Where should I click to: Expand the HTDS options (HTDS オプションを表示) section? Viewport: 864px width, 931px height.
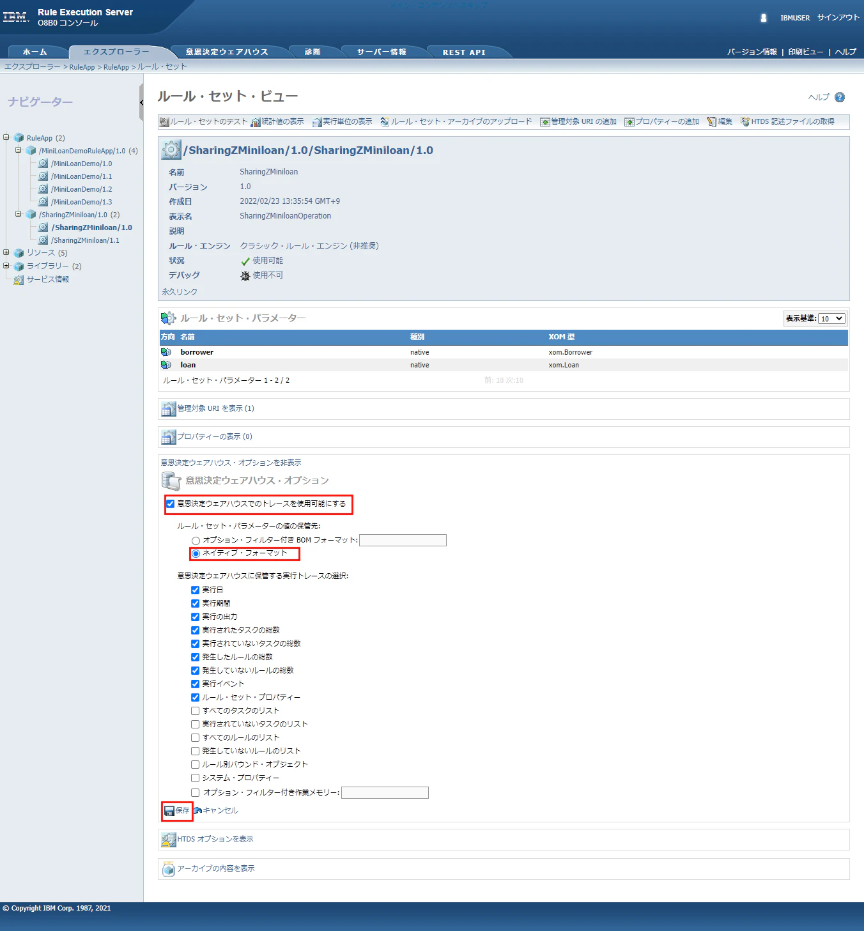pyautogui.click(x=215, y=839)
